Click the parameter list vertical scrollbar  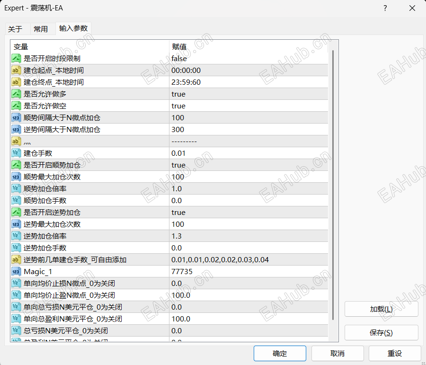[333, 185]
